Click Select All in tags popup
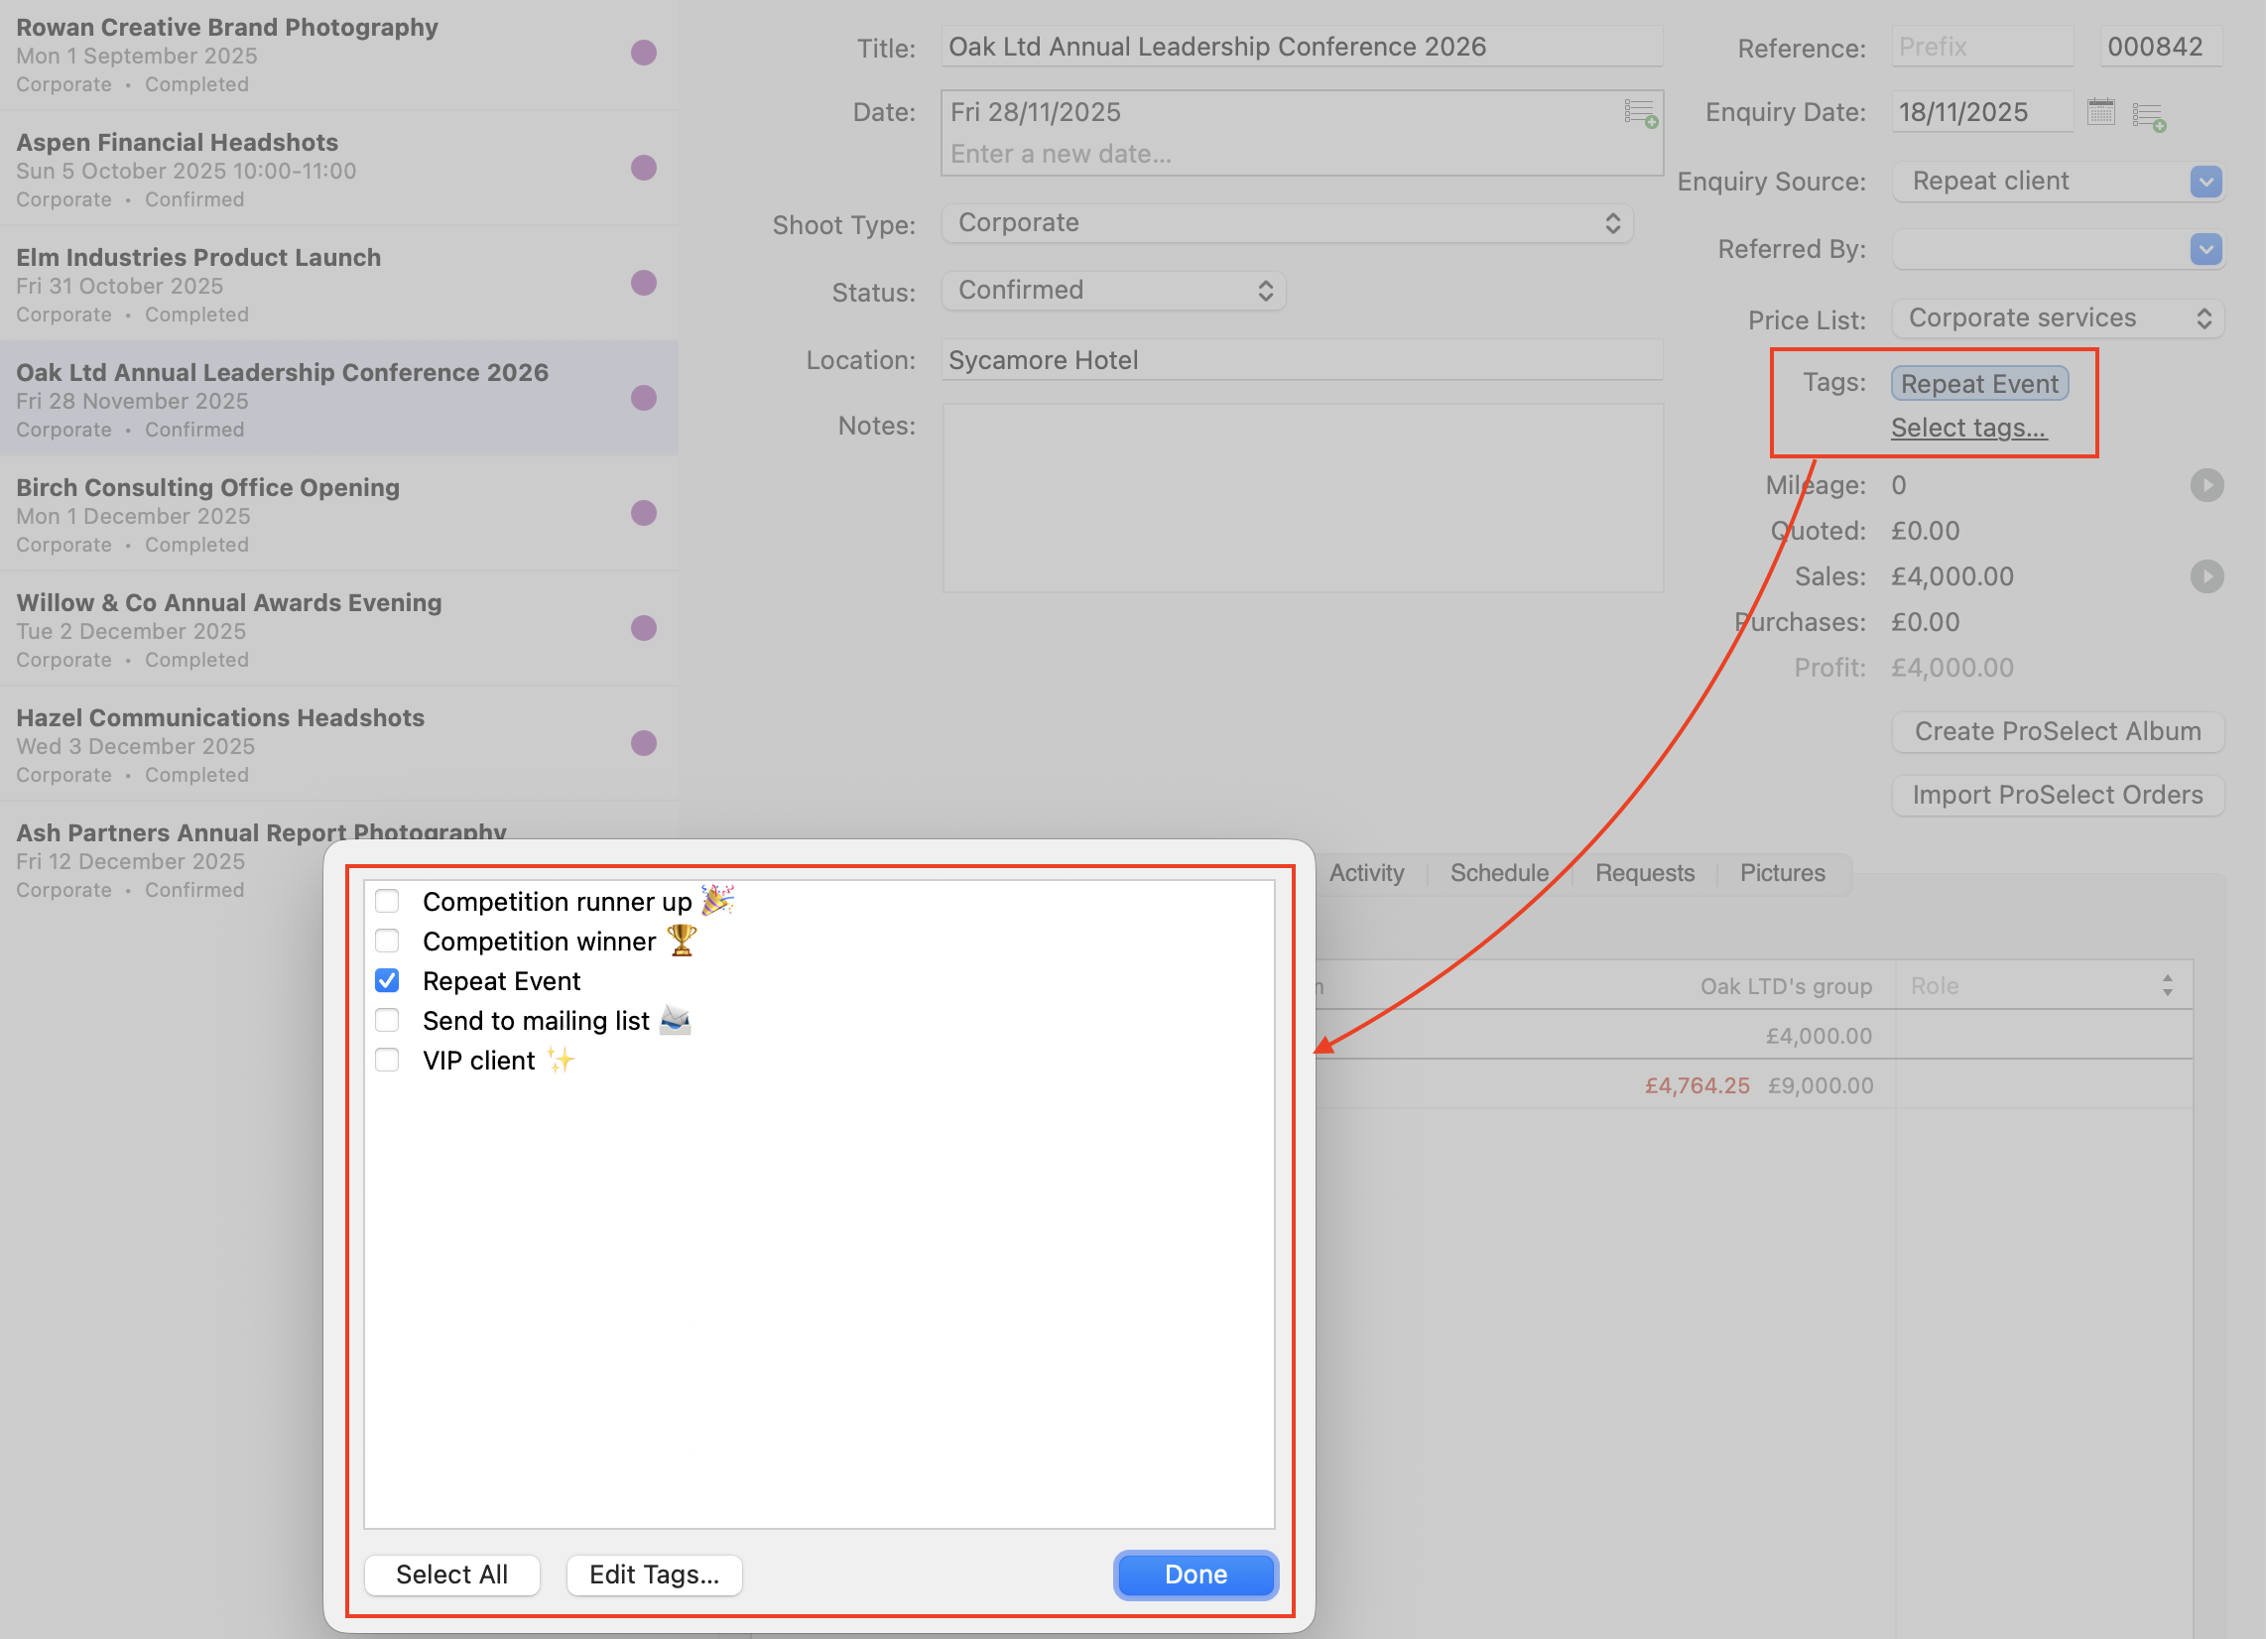The width and height of the screenshot is (2266, 1639). 451,1576
